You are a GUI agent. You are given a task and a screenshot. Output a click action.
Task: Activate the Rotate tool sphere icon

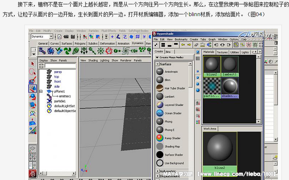click(33, 97)
